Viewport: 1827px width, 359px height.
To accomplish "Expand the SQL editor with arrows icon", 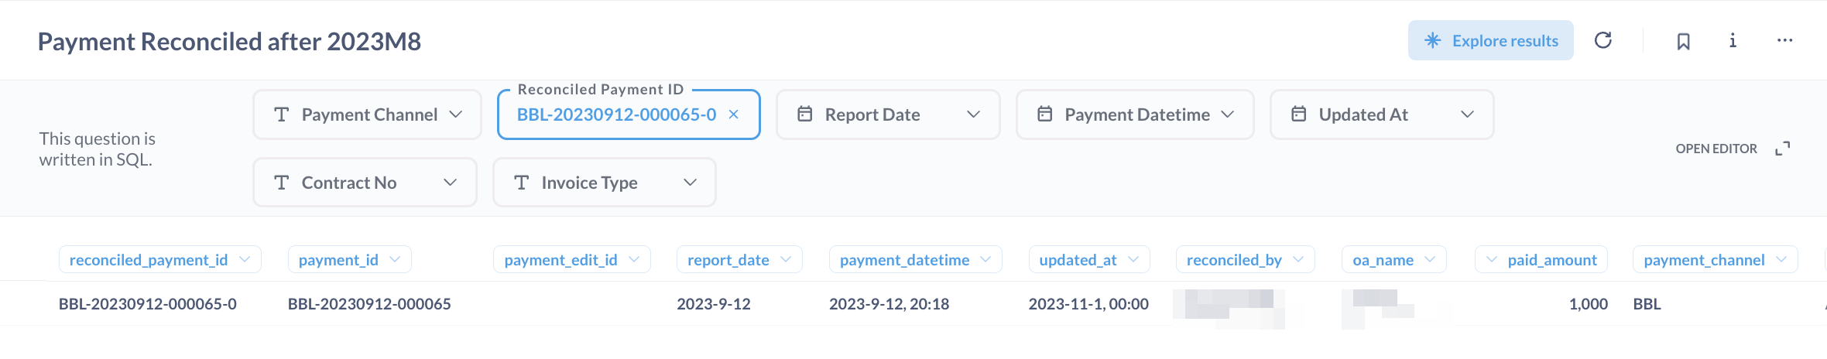I will coord(1782,149).
